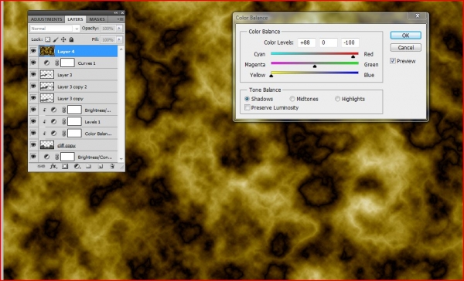This screenshot has width=464, height=281.
Task: Lock transparent pixels in the Layers panel
Action: [48, 39]
